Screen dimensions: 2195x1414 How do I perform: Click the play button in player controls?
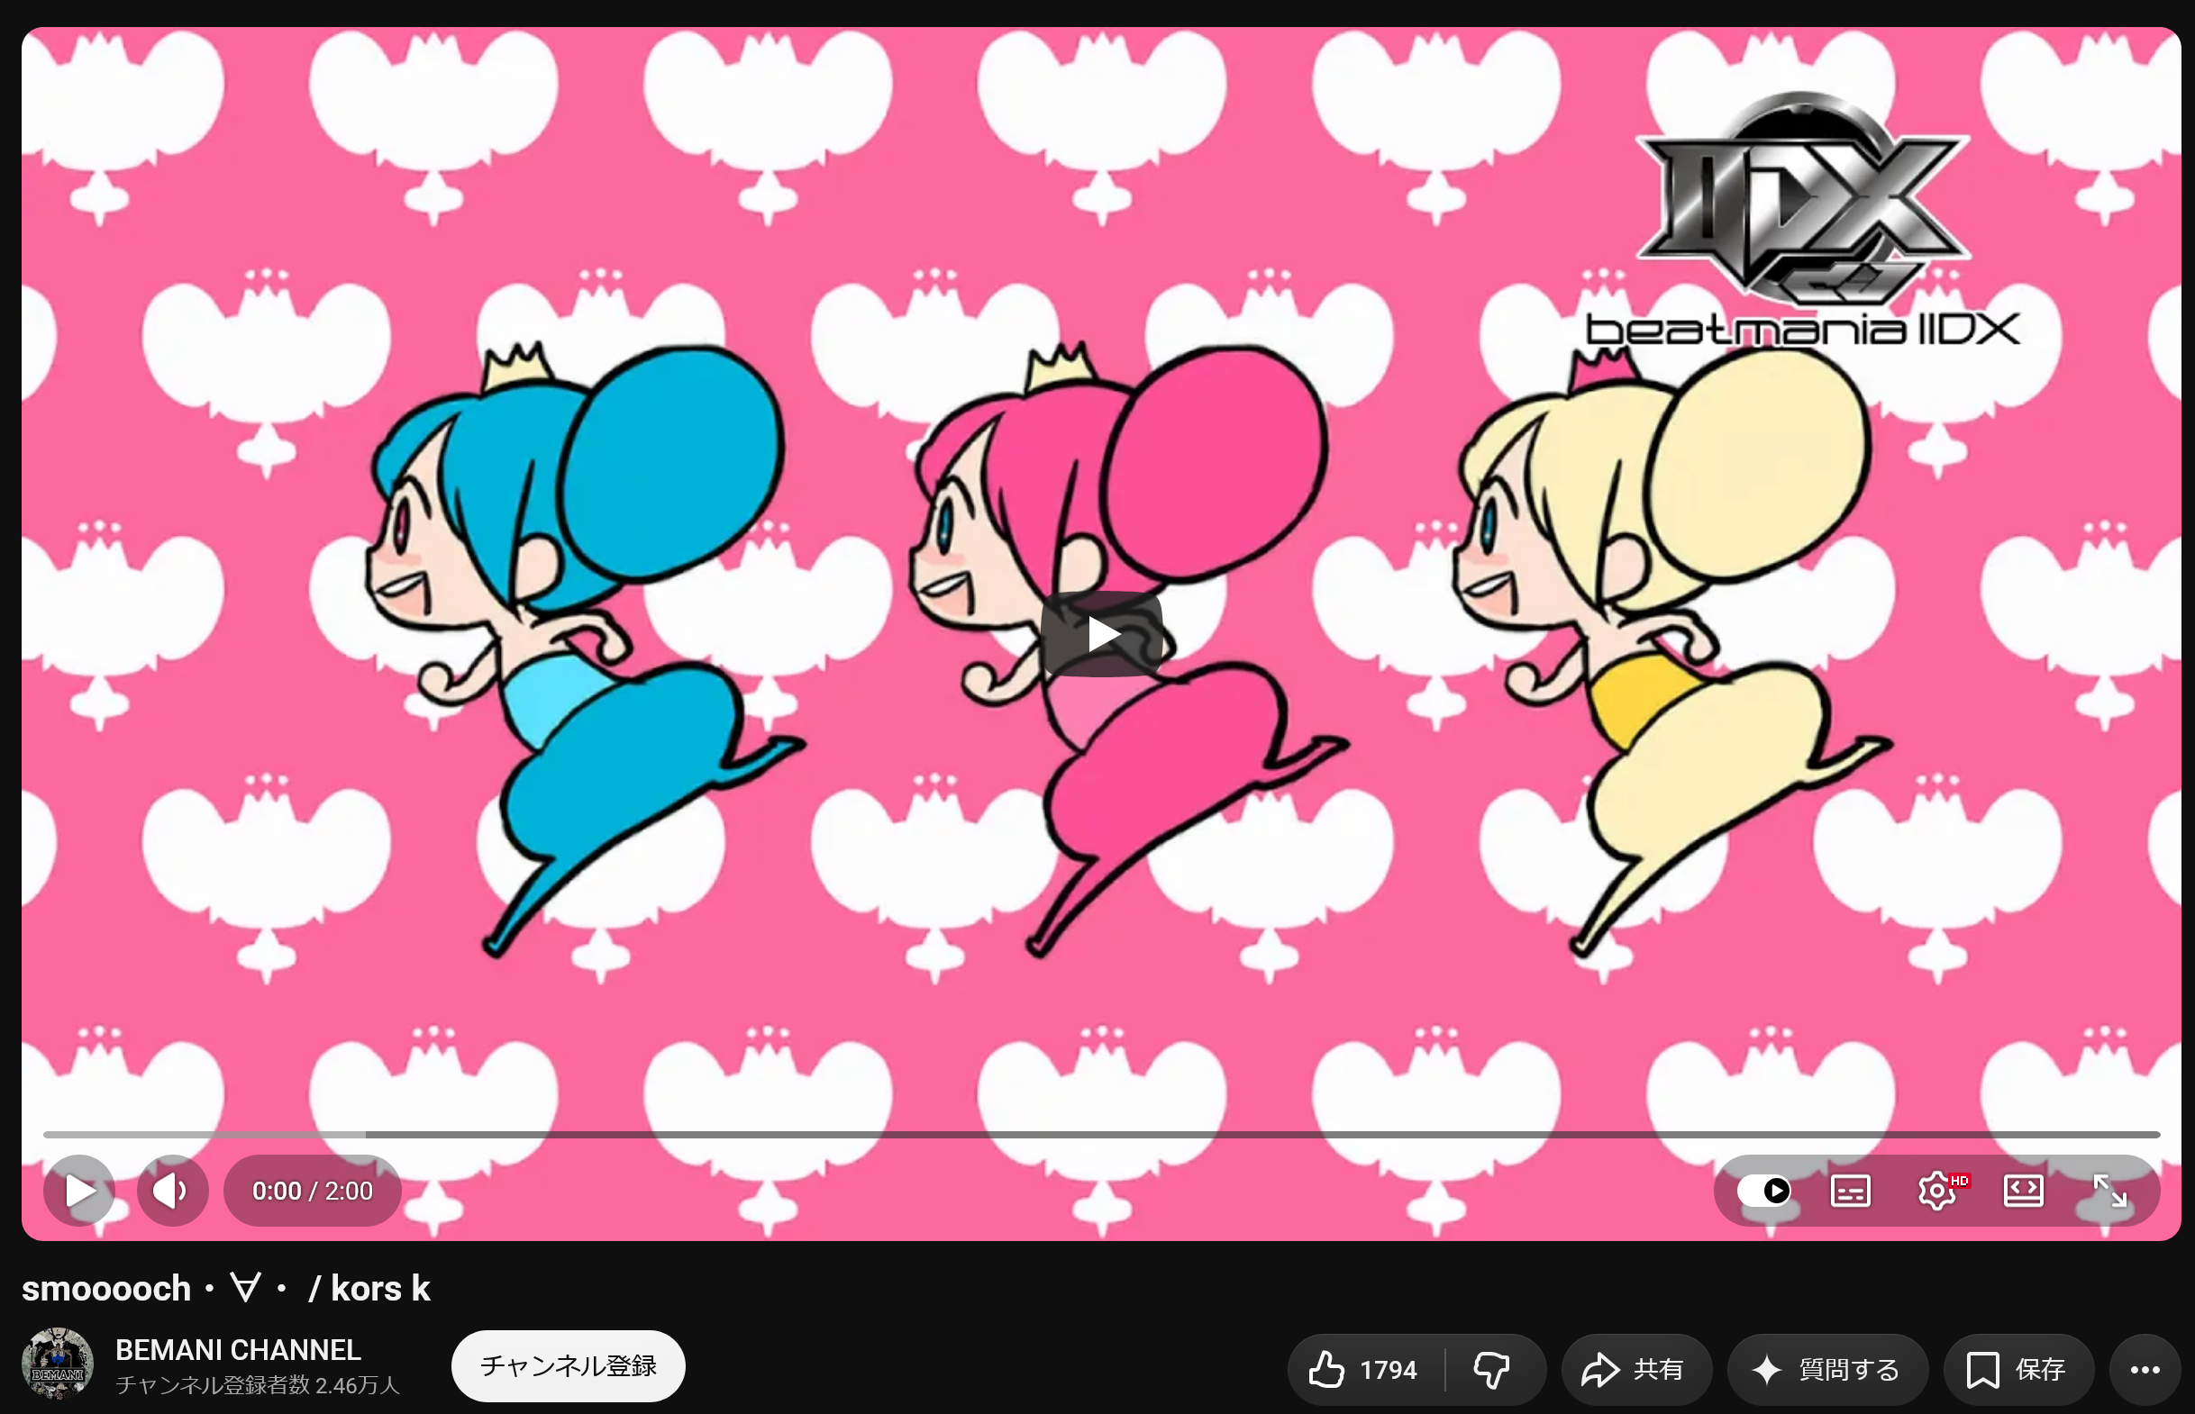[79, 1191]
